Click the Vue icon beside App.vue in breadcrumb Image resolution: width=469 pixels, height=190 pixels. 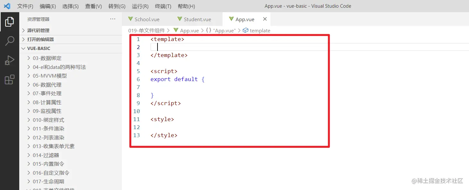(176, 30)
